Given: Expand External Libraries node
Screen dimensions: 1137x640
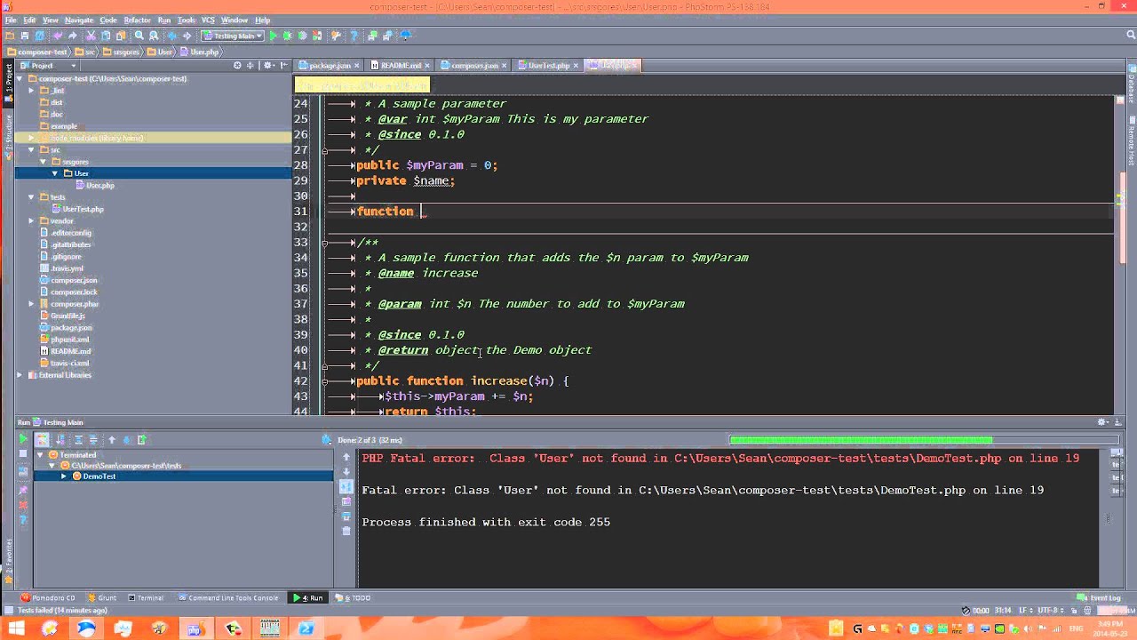Looking at the screenshot, I should tap(20, 375).
